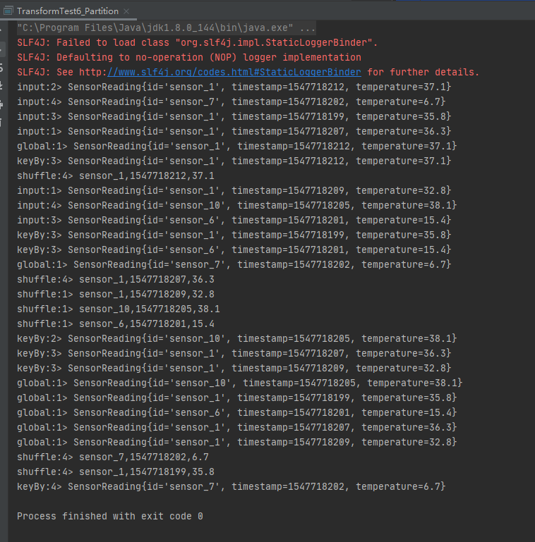Click the shuffle:4> sensor_1,1547718212,37.1 line
This screenshot has width=535, height=542.
(116, 176)
